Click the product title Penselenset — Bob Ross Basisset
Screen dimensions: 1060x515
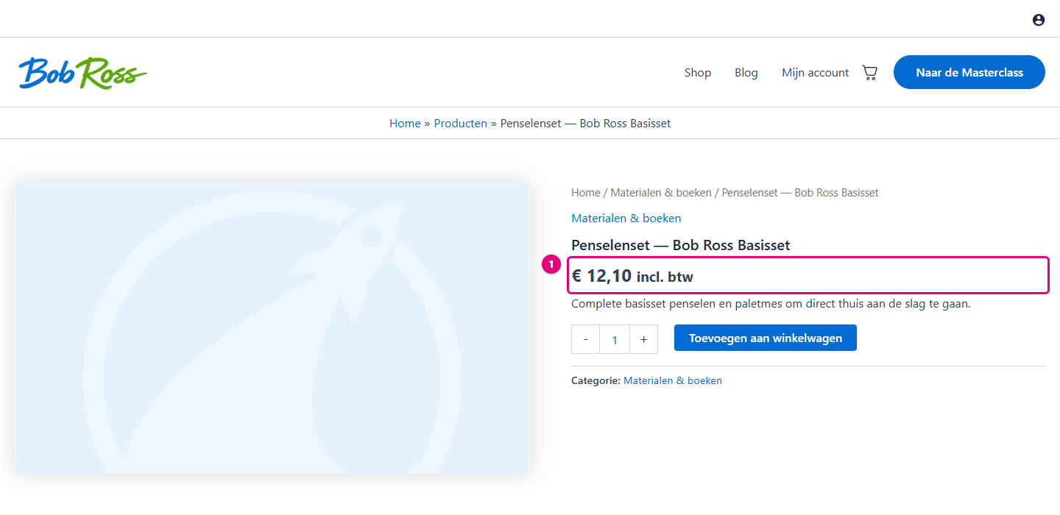681,245
